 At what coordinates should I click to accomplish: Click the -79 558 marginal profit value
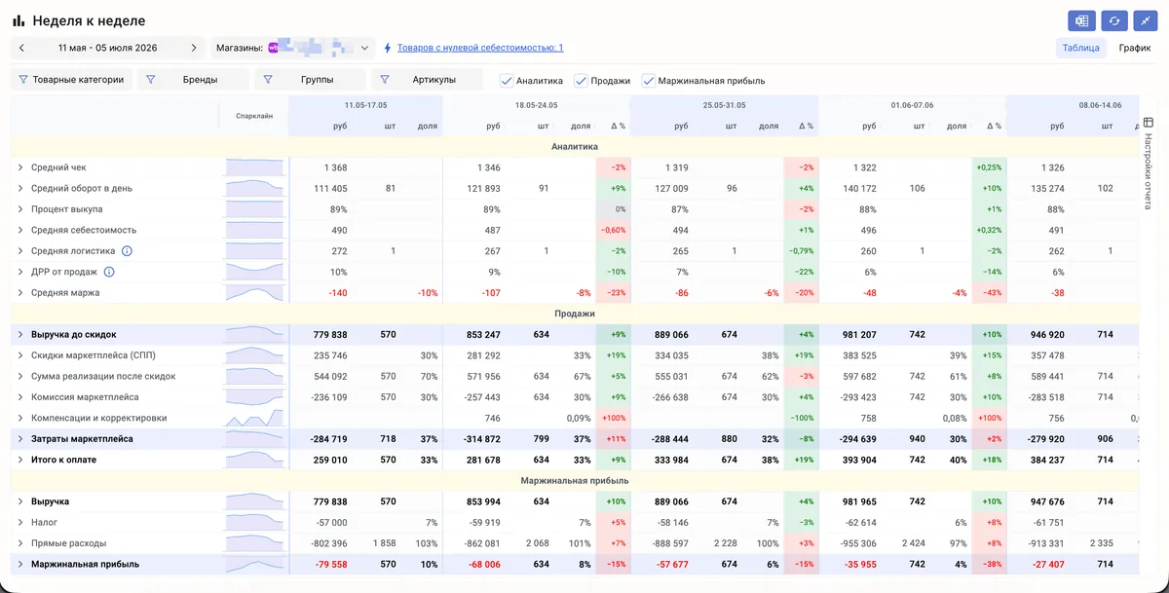pos(330,564)
